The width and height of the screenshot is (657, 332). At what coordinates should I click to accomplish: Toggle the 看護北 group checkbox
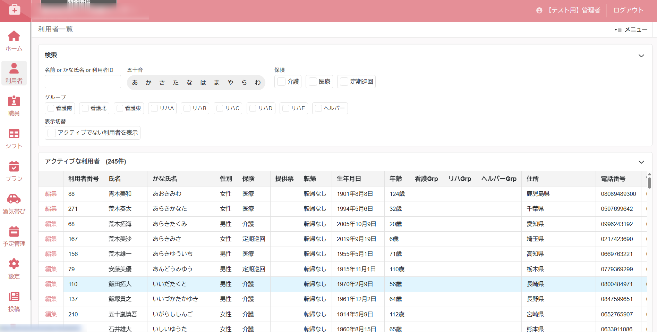tap(85, 108)
